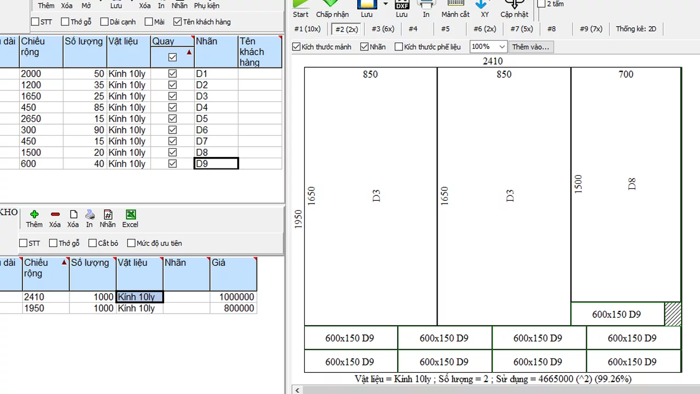Image resolution: width=700 pixels, height=394 pixels.
Task: Click the Mảnh cắt icon
Action: (456, 4)
